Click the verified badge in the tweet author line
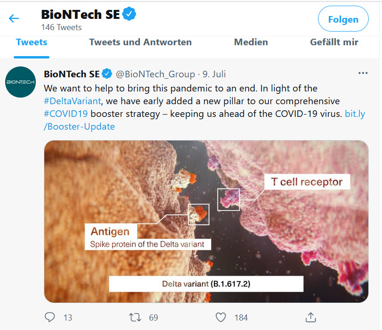Image resolution: width=382 pixels, height=330 pixels. (107, 74)
